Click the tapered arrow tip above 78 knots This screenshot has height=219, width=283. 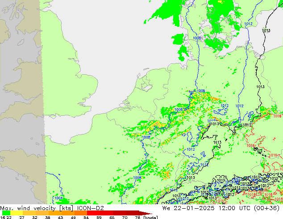pos(146,213)
